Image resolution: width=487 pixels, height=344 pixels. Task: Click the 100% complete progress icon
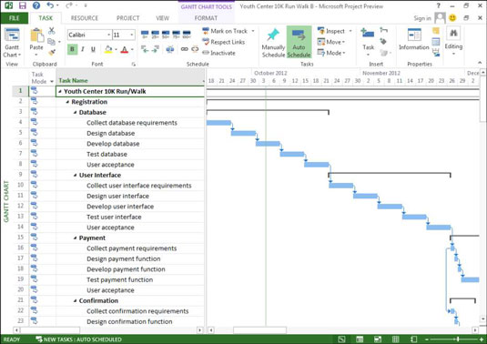187,34
